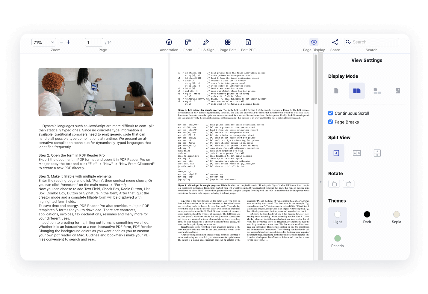Open the 71% zoom dropdown
This screenshot has height=294, width=428.
coord(44,42)
